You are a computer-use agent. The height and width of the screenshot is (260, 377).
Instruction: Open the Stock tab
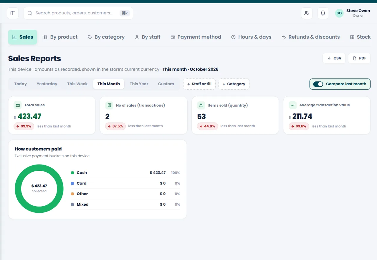[360, 37]
